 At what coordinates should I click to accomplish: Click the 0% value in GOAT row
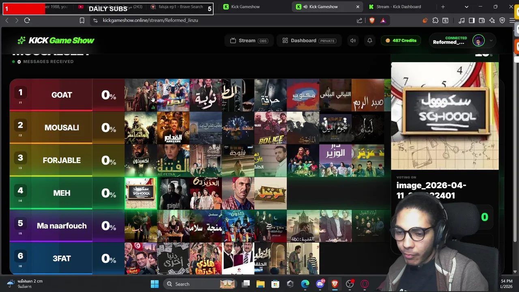click(109, 95)
